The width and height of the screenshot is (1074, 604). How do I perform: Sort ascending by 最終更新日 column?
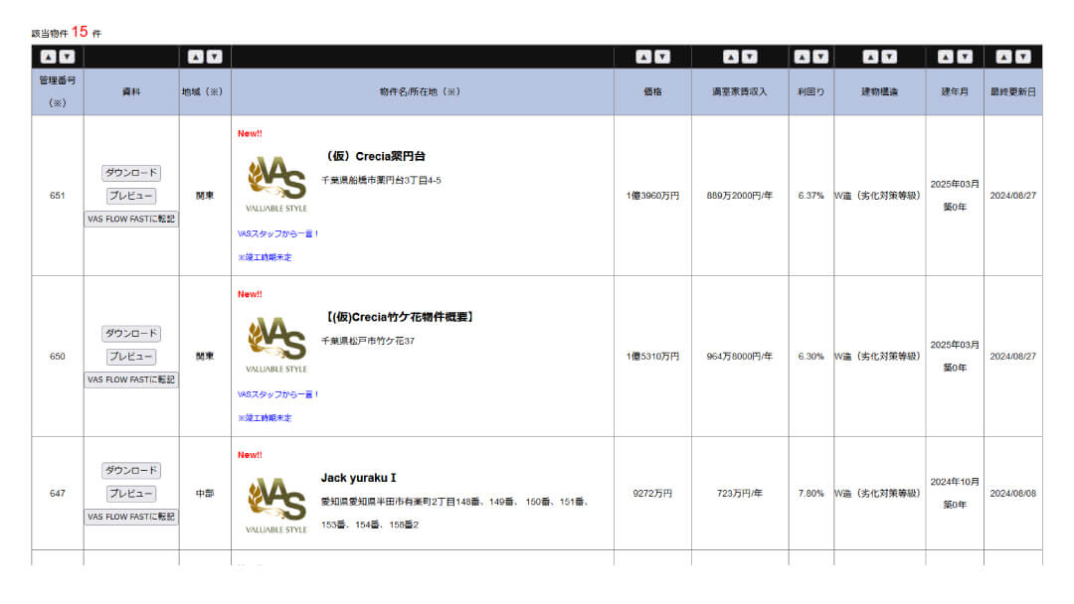tap(1003, 57)
